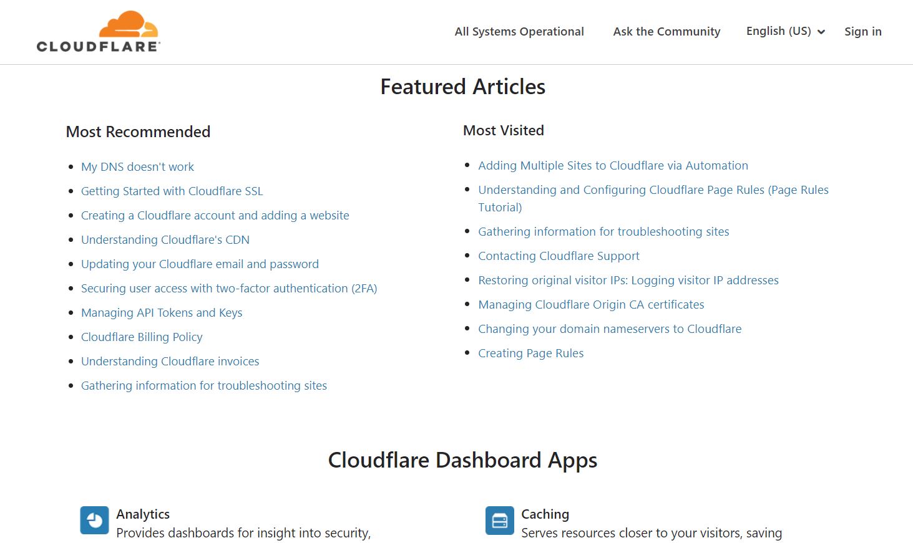Click the Featured Articles heading
Image resolution: width=913 pixels, height=543 pixels.
pyautogui.click(x=463, y=87)
